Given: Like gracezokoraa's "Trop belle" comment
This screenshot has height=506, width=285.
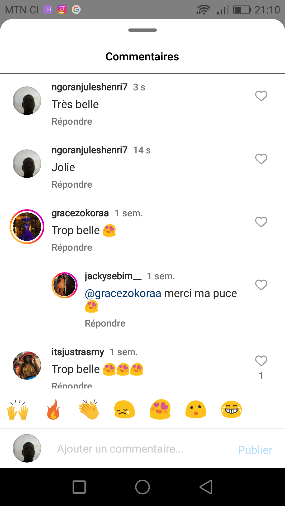Looking at the screenshot, I should point(261,222).
